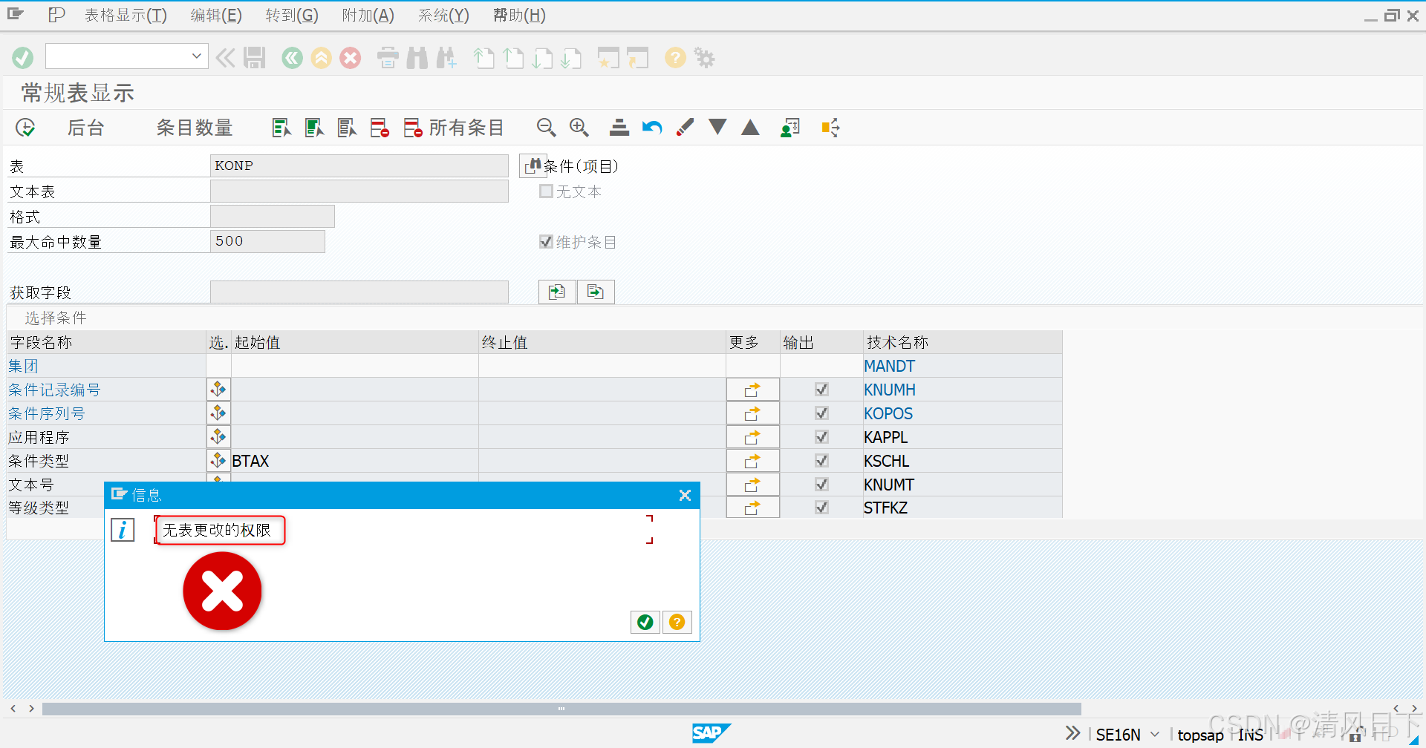Toggle the 无文本 checkbox
The width and height of the screenshot is (1426, 748).
pyautogui.click(x=546, y=191)
